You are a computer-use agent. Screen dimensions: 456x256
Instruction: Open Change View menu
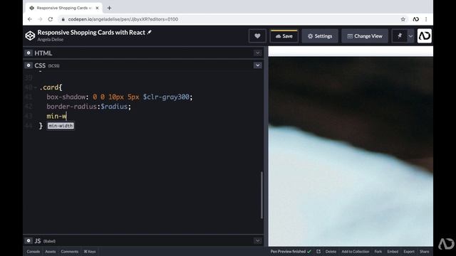365,36
